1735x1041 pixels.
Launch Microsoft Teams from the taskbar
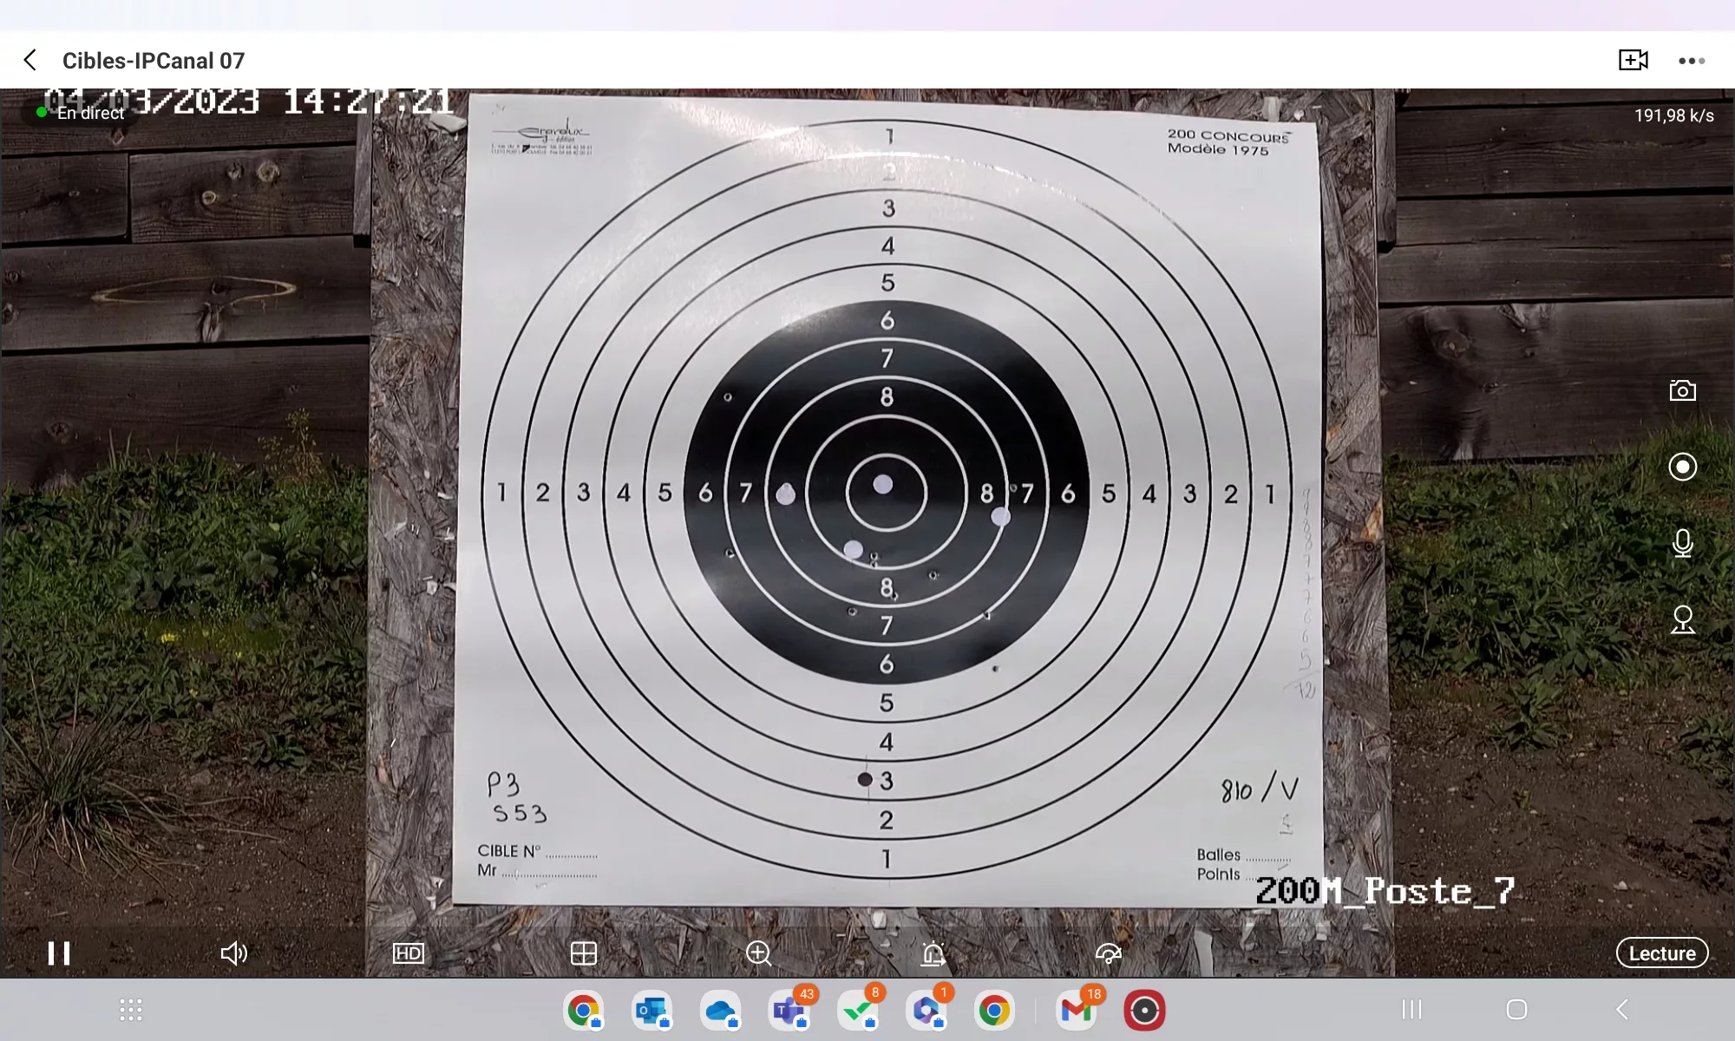click(789, 1011)
